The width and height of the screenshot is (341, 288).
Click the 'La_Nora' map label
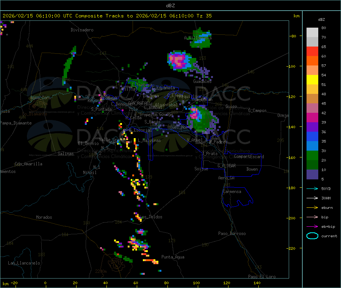151,96
